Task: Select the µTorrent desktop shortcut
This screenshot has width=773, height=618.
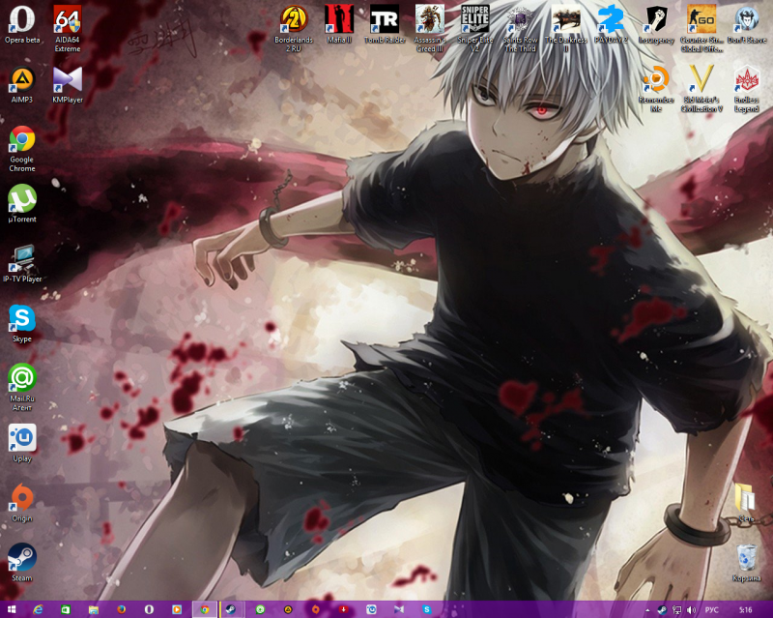Action: click(x=22, y=204)
